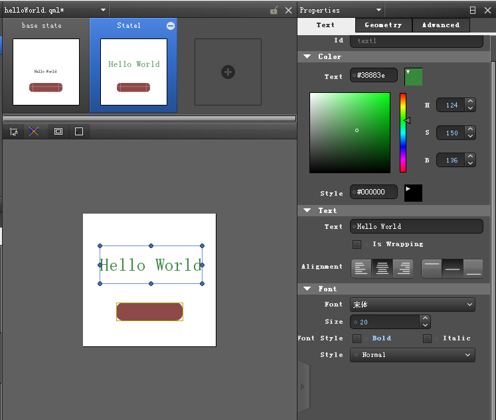The height and width of the screenshot is (420, 496).
Task: Collapse the Font section
Action: pos(307,289)
